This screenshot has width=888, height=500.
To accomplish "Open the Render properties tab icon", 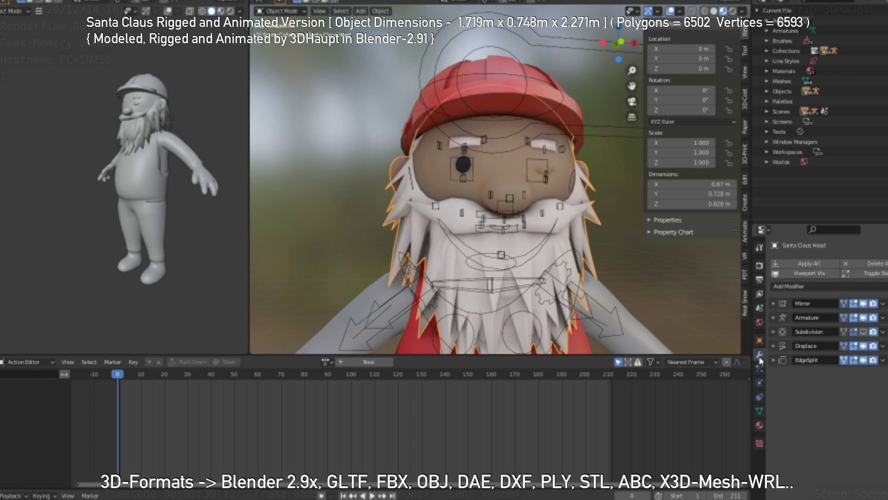I will point(759,265).
